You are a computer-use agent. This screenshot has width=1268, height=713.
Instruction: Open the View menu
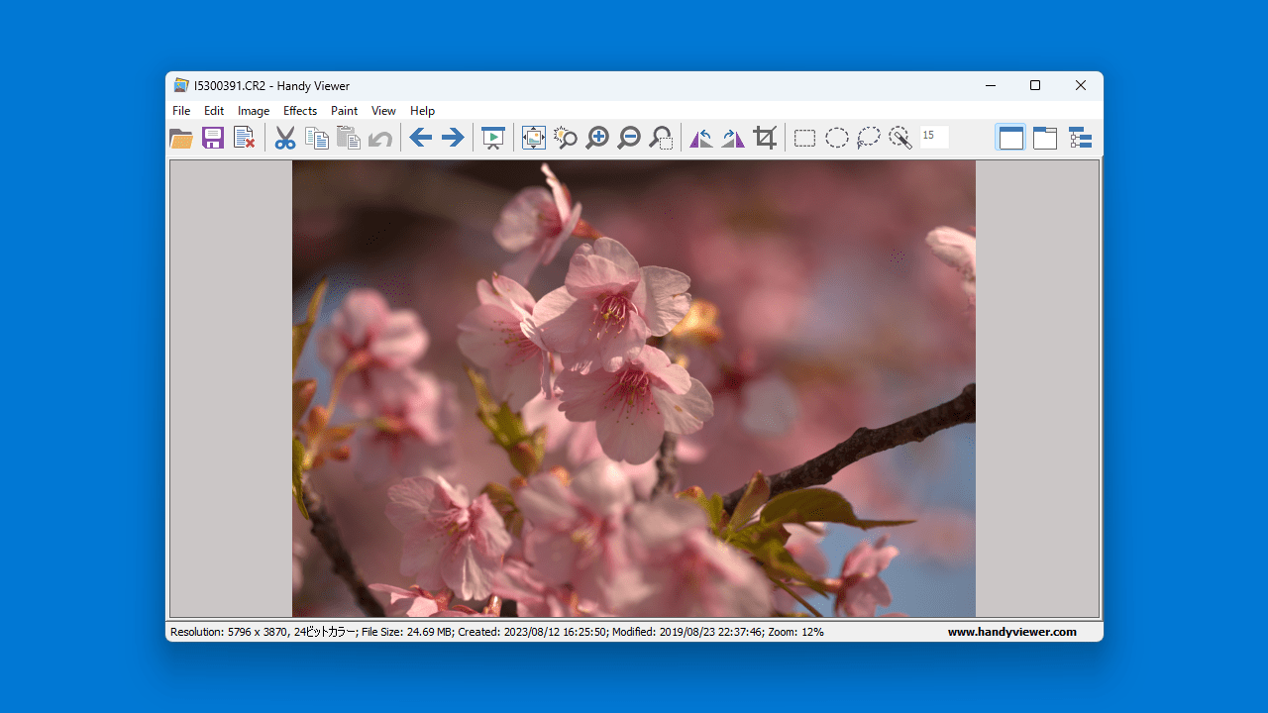click(x=383, y=111)
